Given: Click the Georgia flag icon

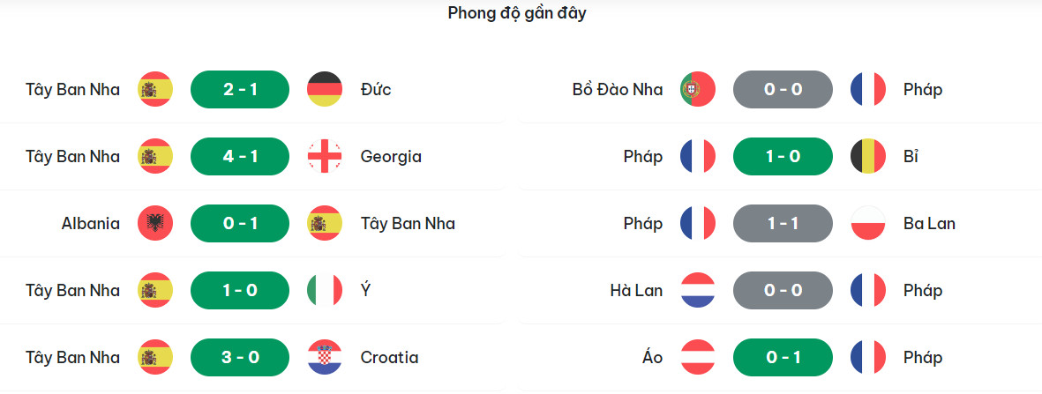Looking at the screenshot, I should (324, 156).
